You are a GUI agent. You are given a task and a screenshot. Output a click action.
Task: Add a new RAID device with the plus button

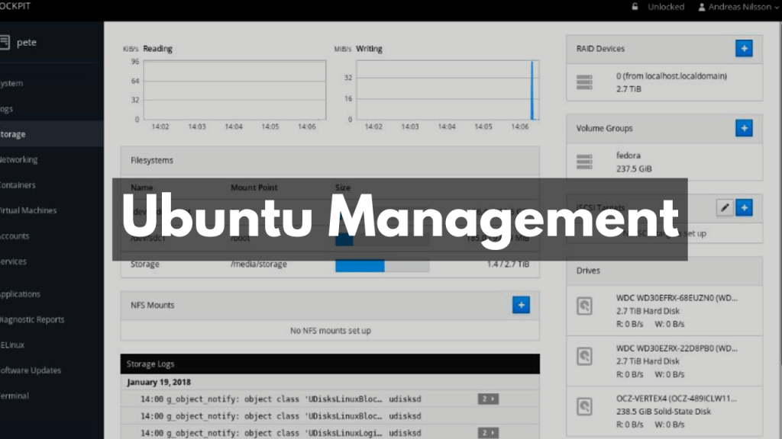(744, 48)
